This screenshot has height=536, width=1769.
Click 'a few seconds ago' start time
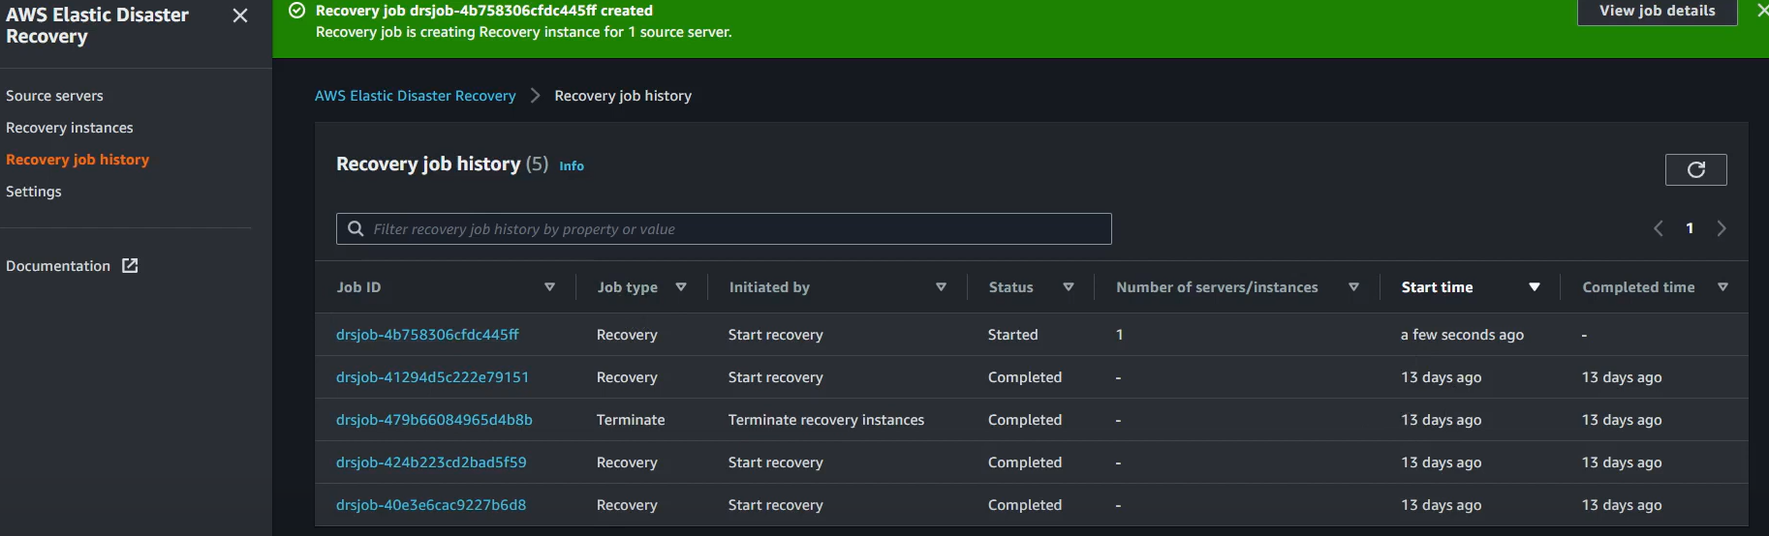[1462, 334]
